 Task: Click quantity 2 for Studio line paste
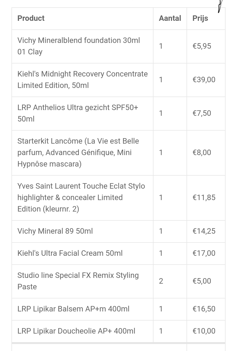tap(161, 281)
